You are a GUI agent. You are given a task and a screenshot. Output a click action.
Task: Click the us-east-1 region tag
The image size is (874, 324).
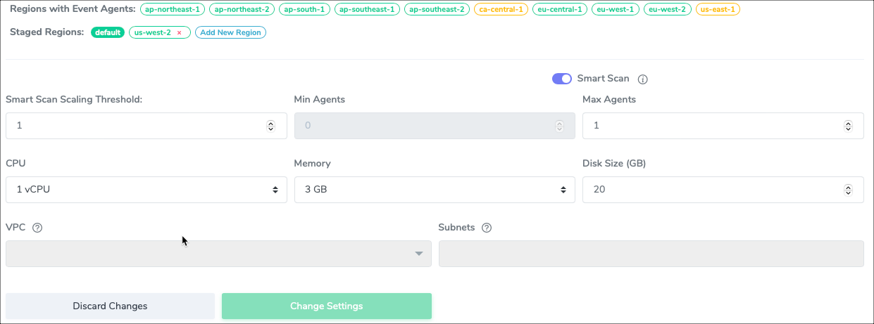pos(718,9)
